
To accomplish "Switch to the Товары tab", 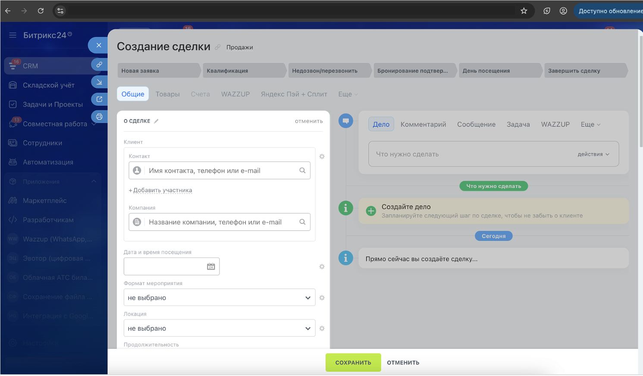I will [167, 94].
